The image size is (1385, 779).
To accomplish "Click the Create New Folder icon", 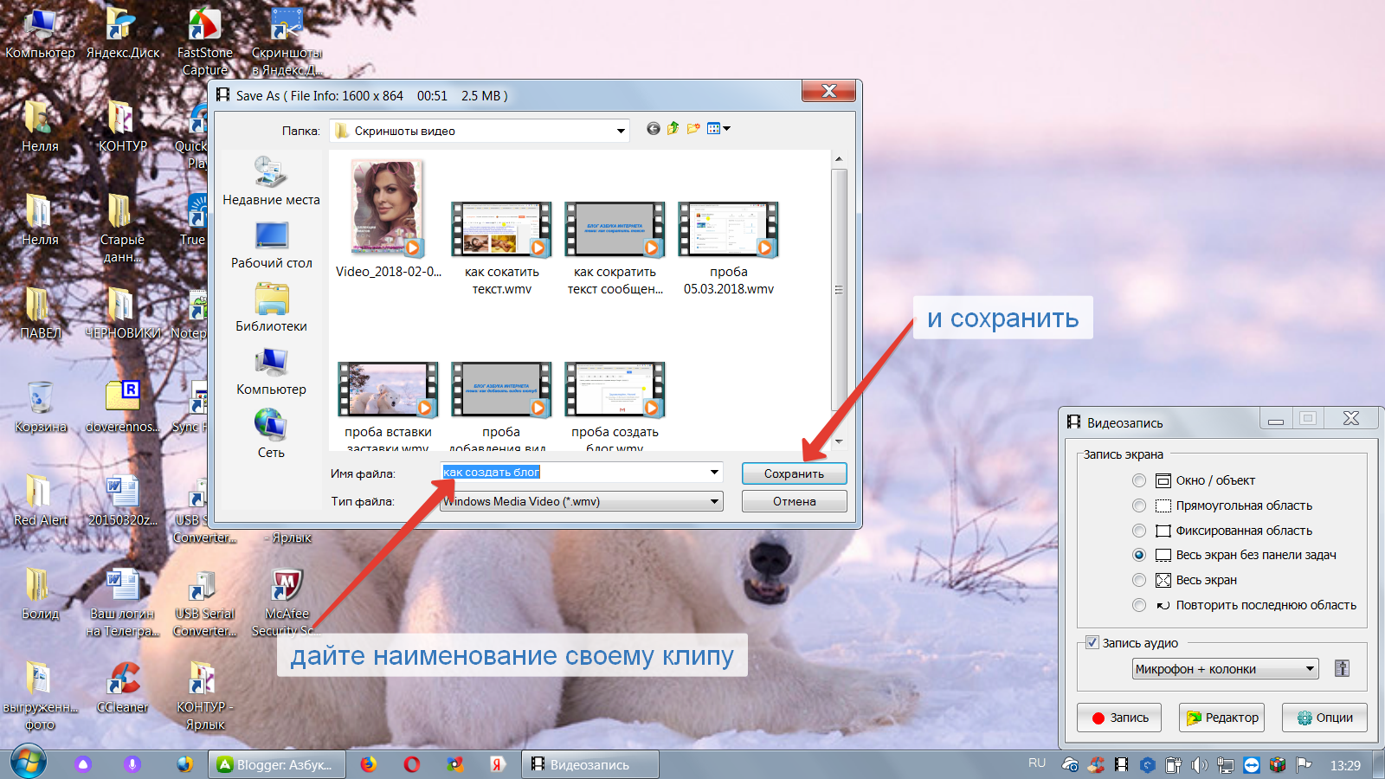I will [x=693, y=129].
